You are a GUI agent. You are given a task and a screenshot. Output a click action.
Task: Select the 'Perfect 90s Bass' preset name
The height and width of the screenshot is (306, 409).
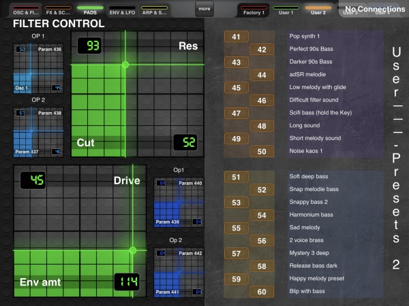tap(312, 49)
